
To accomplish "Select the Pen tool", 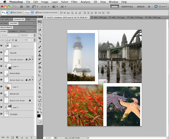I will tap(40, 79).
